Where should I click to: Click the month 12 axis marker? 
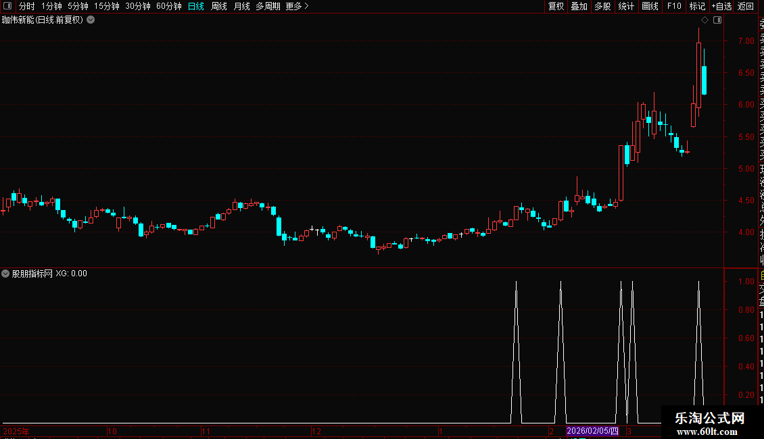[x=316, y=431]
